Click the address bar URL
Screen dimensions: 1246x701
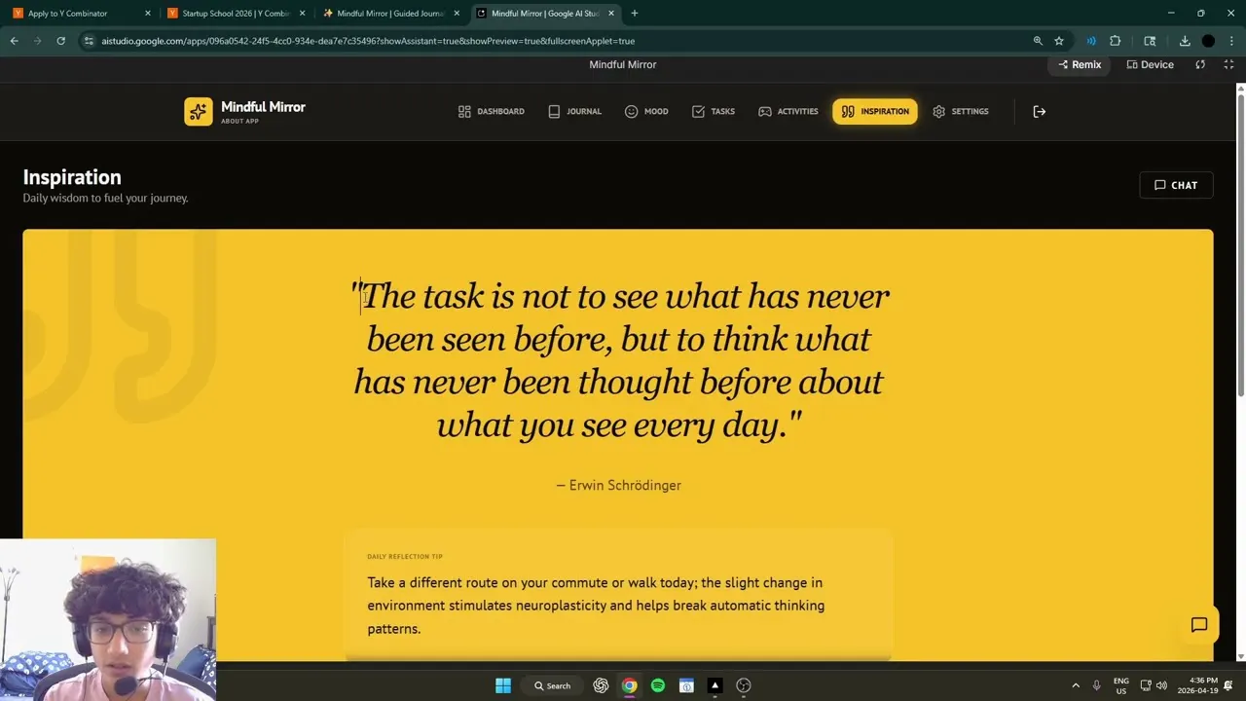coord(368,41)
